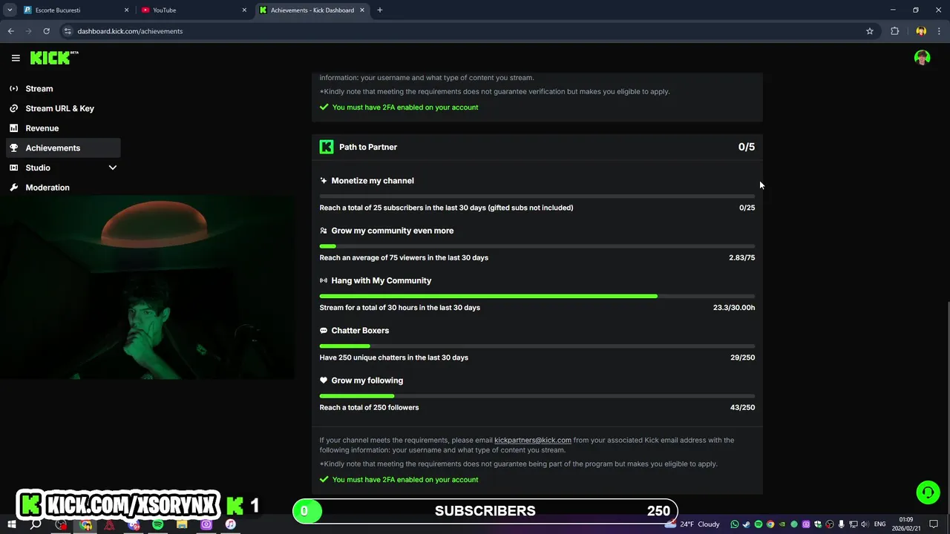Click the green support headset chat bubble
Screen dimensions: 950x534
(x=928, y=492)
